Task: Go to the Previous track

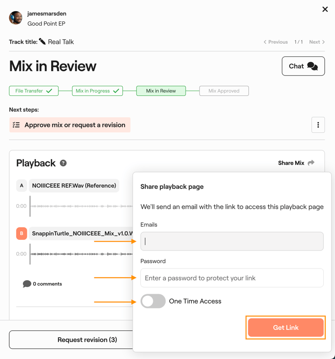Action: 276,42
